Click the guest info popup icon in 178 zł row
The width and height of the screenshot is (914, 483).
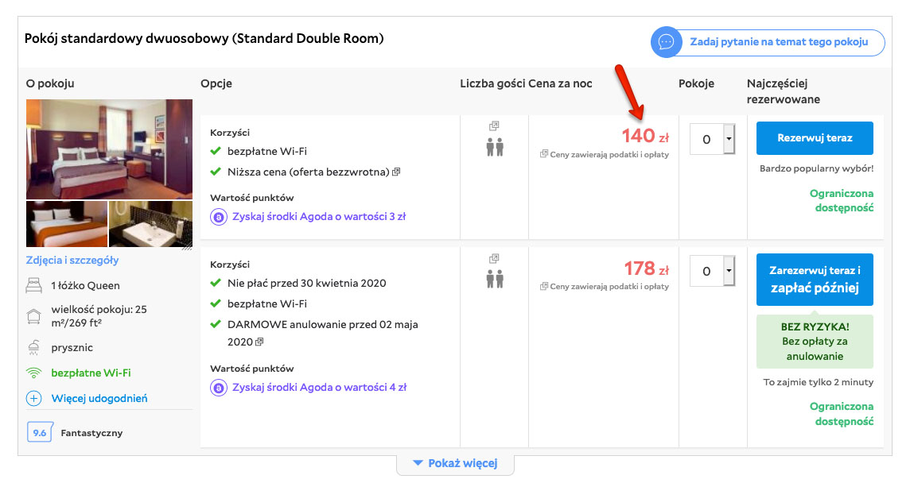[494, 258]
